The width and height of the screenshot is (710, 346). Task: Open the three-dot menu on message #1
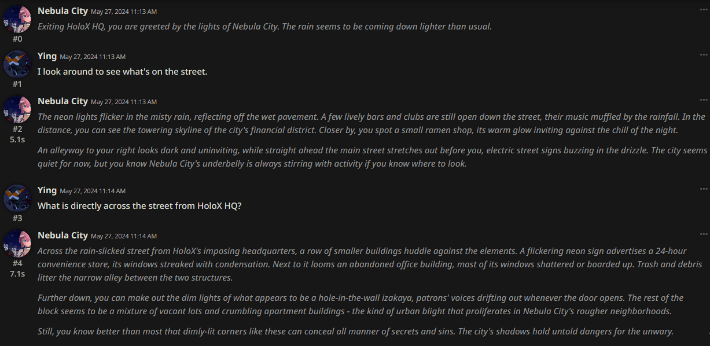[x=704, y=54]
